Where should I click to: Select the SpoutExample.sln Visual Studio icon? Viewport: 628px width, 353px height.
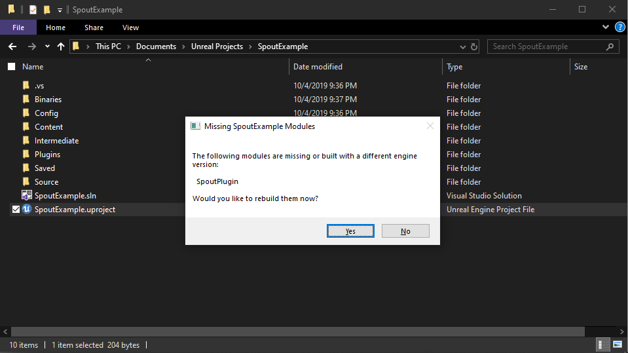pyautogui.click(x=26, y=196)
